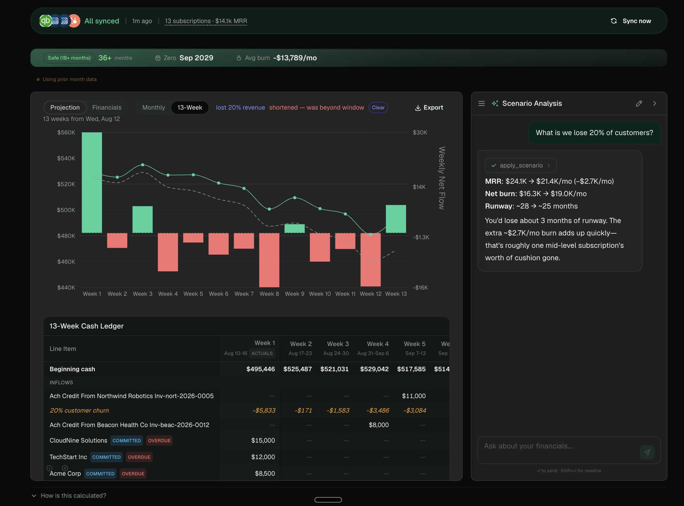This screenshot has width=684, height=506.
Task: Click the 13-Week Cash Ledger heading
Action: tap(87, 326)
